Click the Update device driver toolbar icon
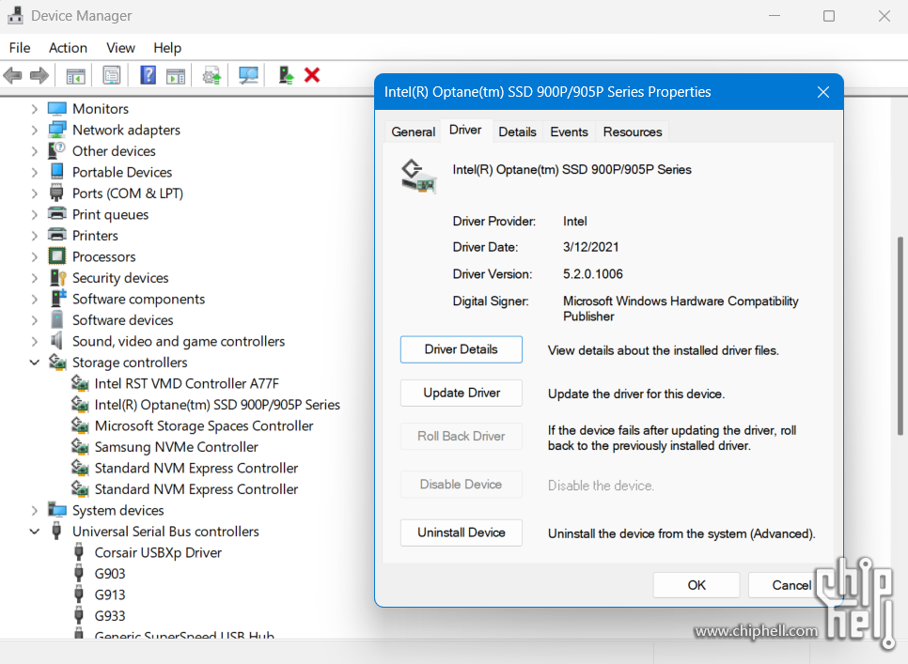This screenshot has width=908, height=664. [212, 75]
